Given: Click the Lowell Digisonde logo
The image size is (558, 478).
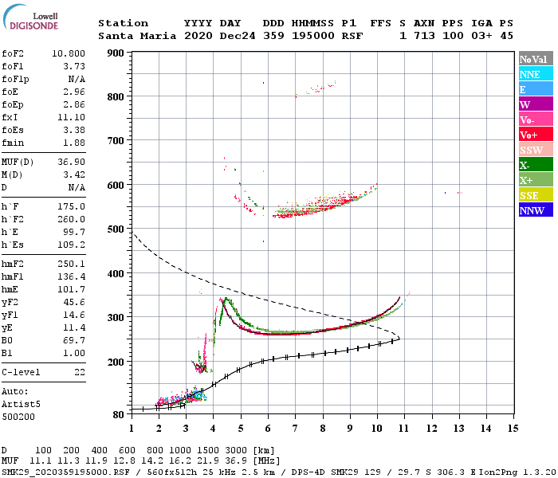Looking at the screenshot, I should [30, 18].
